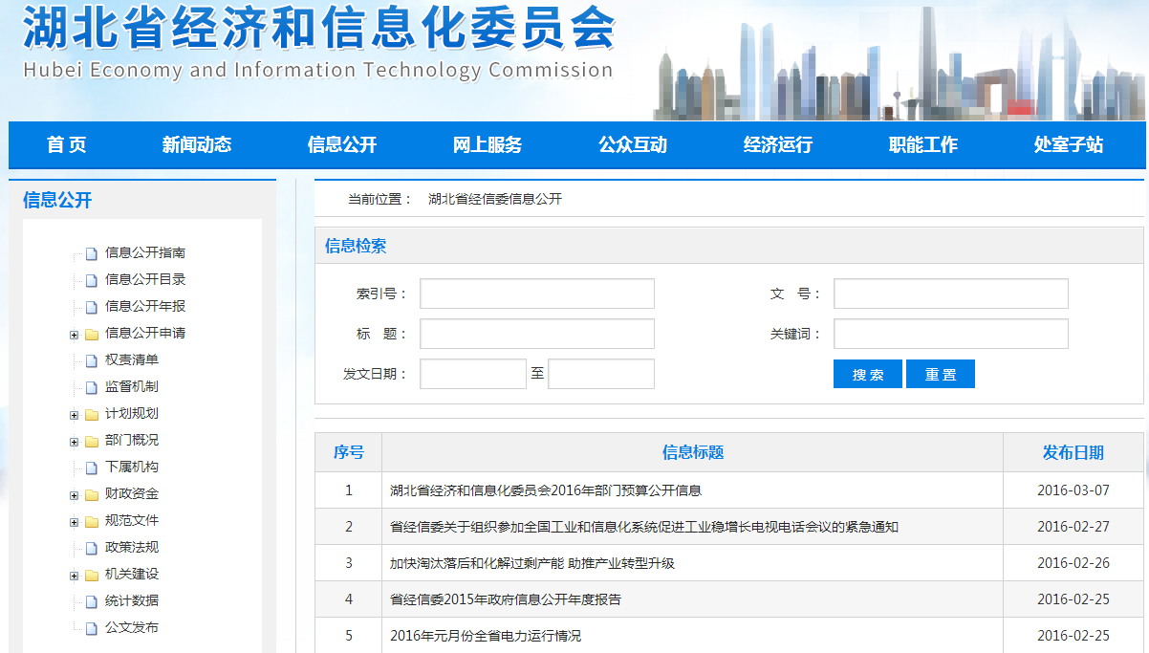Screen dimensions: 1149x653
Task: Click the 关键词 keyword input field
Action: (x=950, y=334)
